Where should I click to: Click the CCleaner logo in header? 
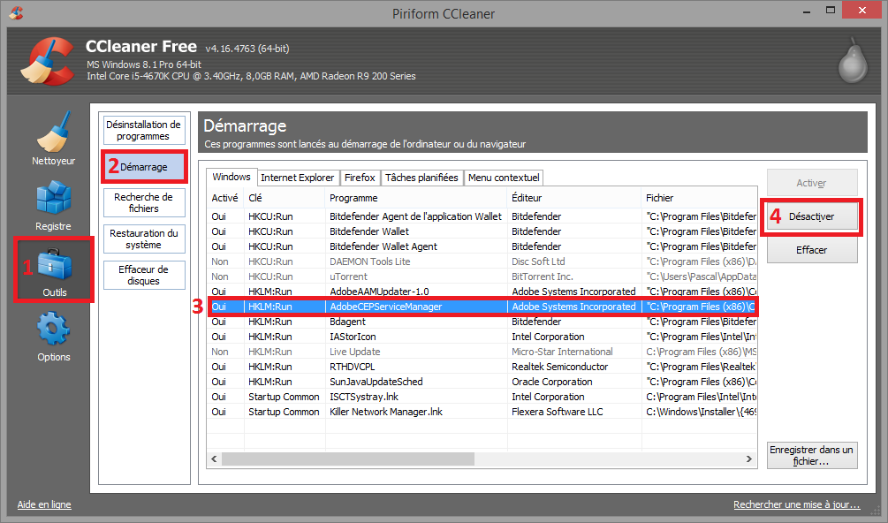[46, 62]
